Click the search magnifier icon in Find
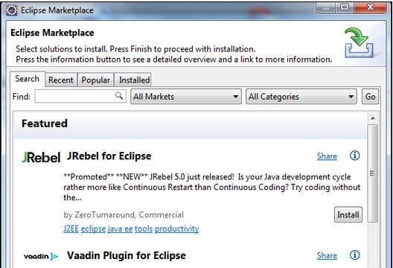This screenshot has height=268, width=393. click(119, 96)
